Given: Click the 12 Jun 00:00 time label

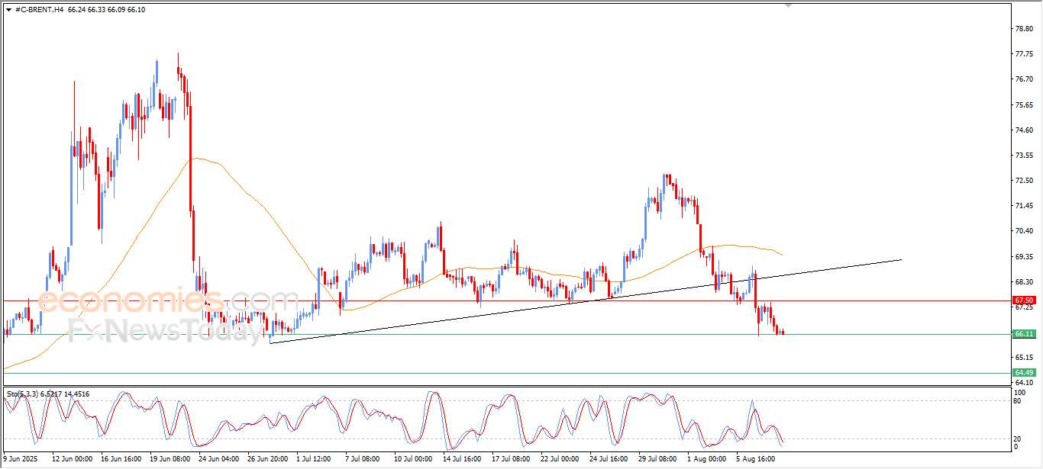Looking at the screenshot, I should coord(73,460).
